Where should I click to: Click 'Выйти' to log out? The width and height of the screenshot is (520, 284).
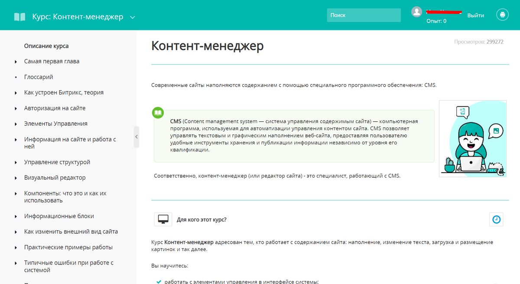point(475,15)
